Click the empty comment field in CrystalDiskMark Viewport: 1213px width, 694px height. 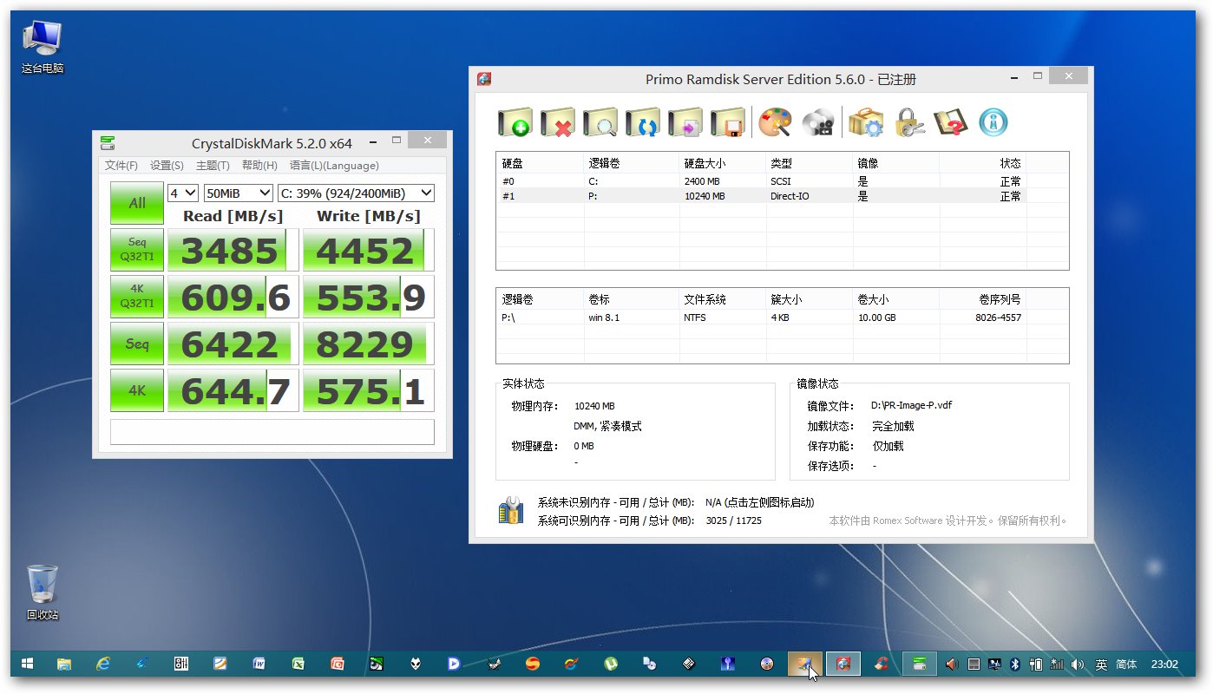(x=272, y=431)
